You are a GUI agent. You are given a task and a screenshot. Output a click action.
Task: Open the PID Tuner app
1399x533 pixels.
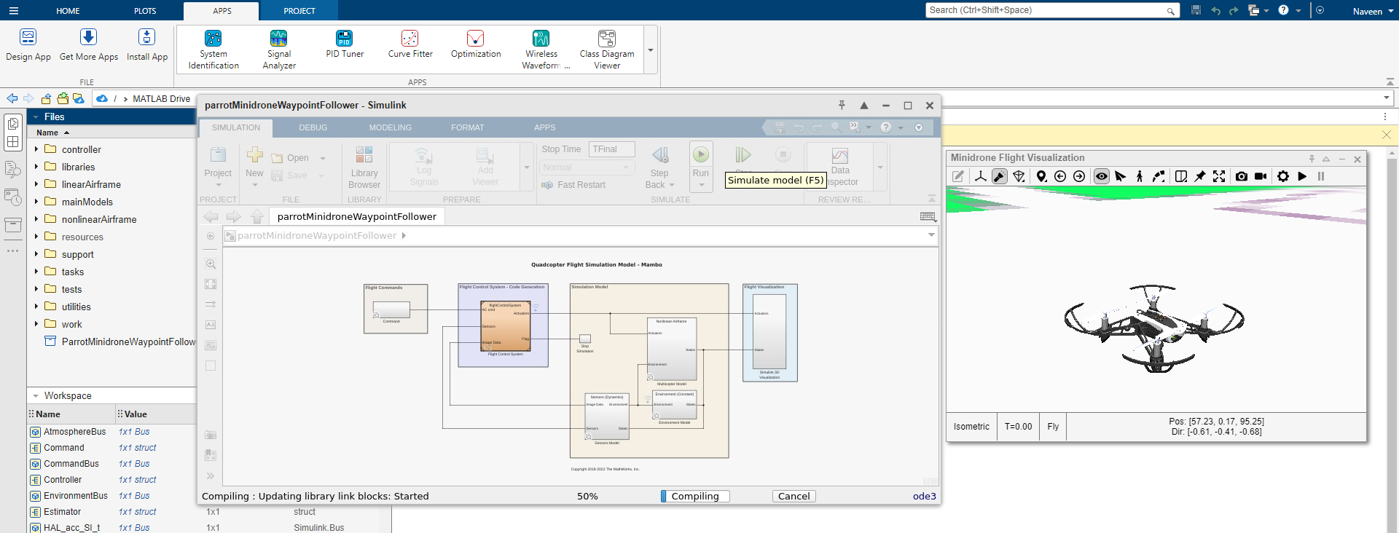click(x=344, y=44)
